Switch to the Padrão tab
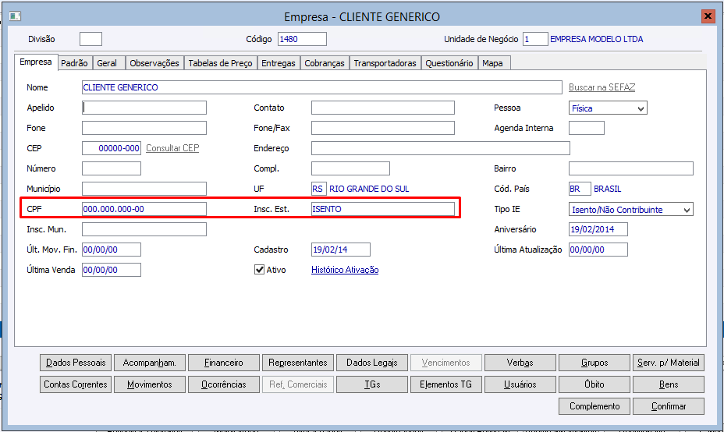 pyautogui.click(x=74, y=63)
